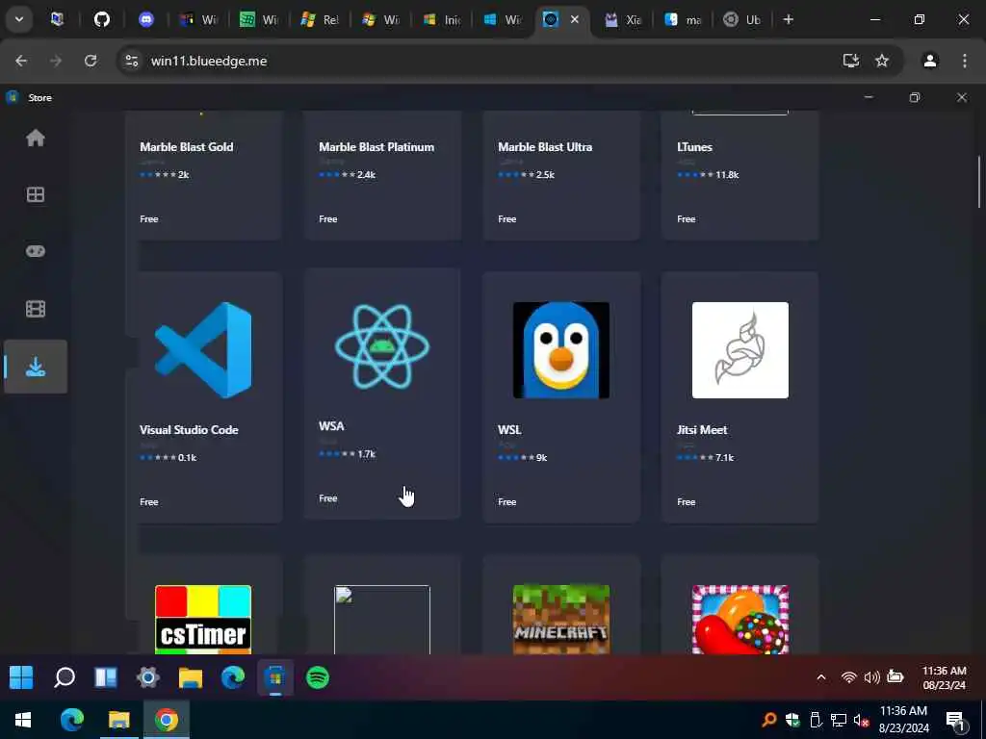The image size is (986, 739).
Task: Open File Explorer on the host taskbar
Action: [x=118, y=720]
